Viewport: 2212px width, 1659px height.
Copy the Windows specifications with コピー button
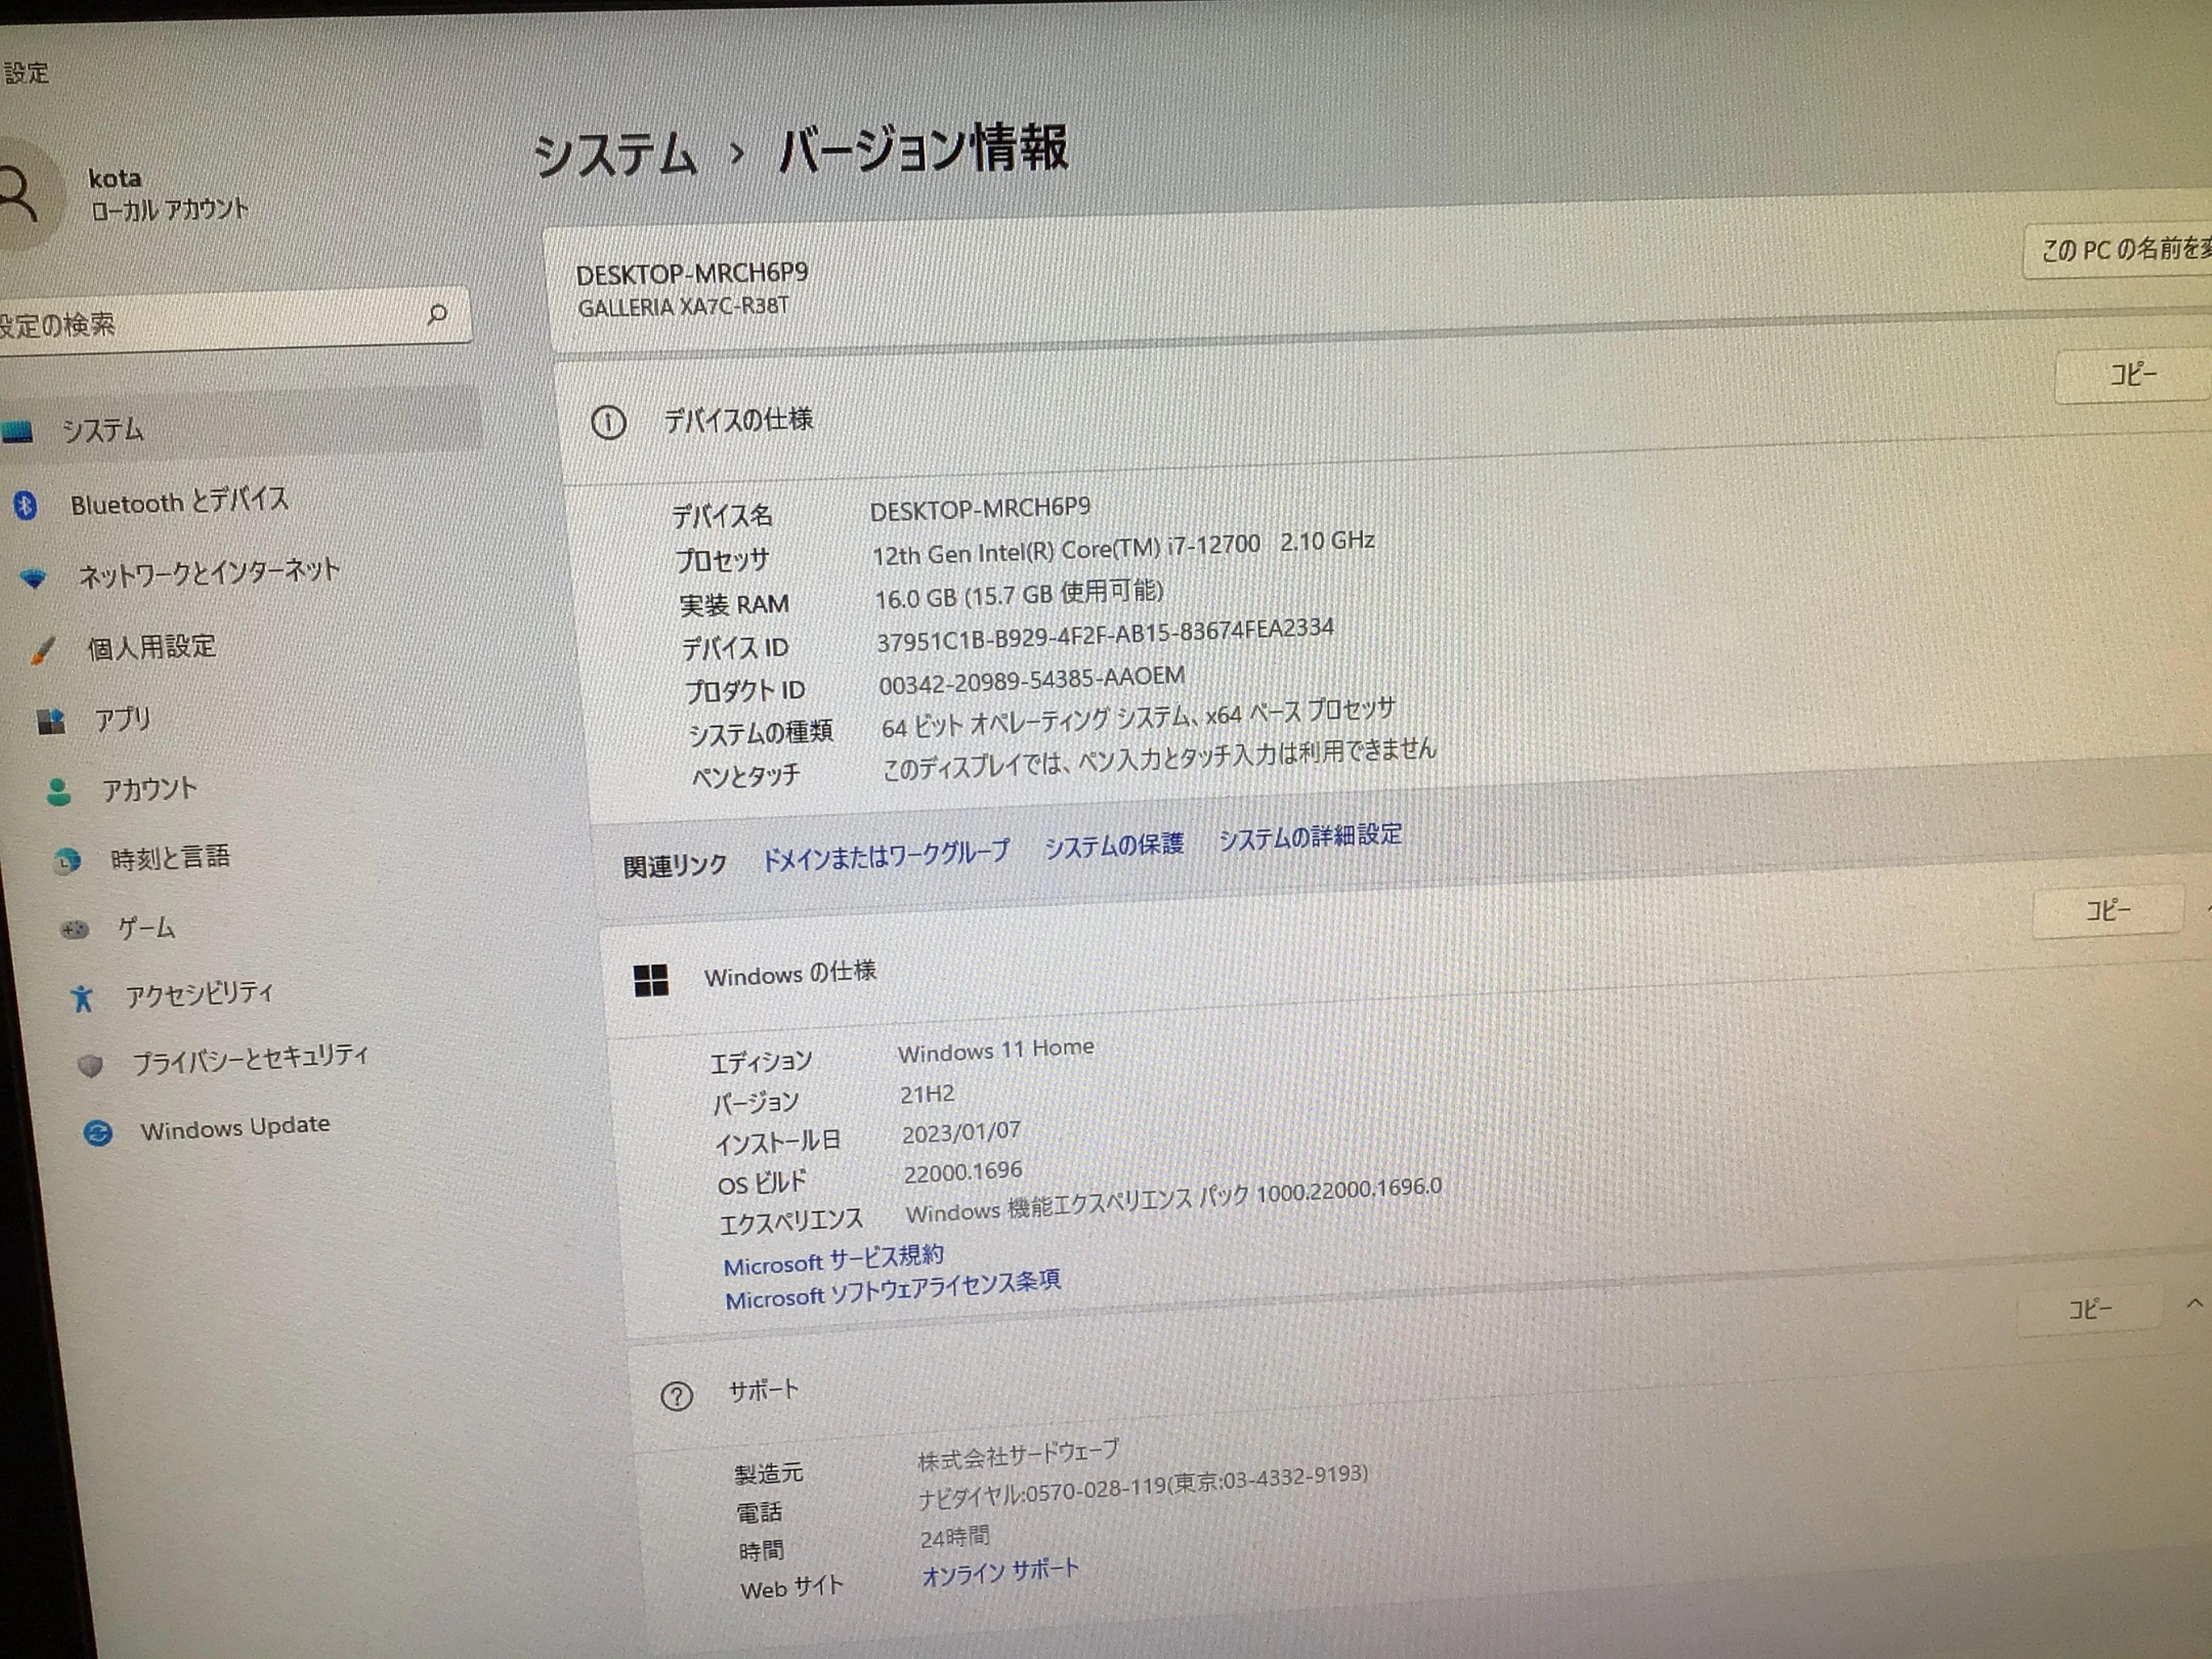coord(2108,911)
